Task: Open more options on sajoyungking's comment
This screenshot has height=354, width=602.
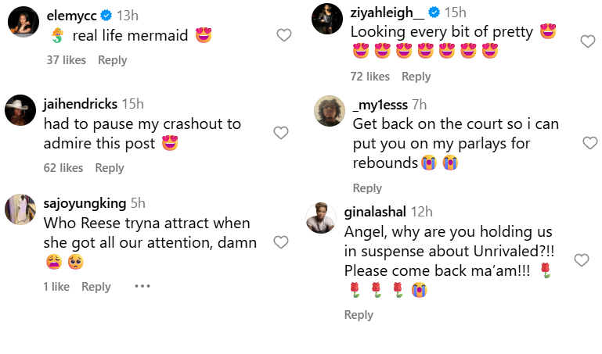Action: [142, 286]
